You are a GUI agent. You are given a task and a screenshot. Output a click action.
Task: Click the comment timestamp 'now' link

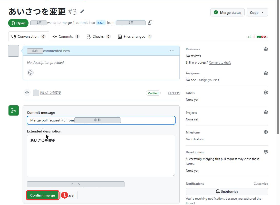coord(66,51)
